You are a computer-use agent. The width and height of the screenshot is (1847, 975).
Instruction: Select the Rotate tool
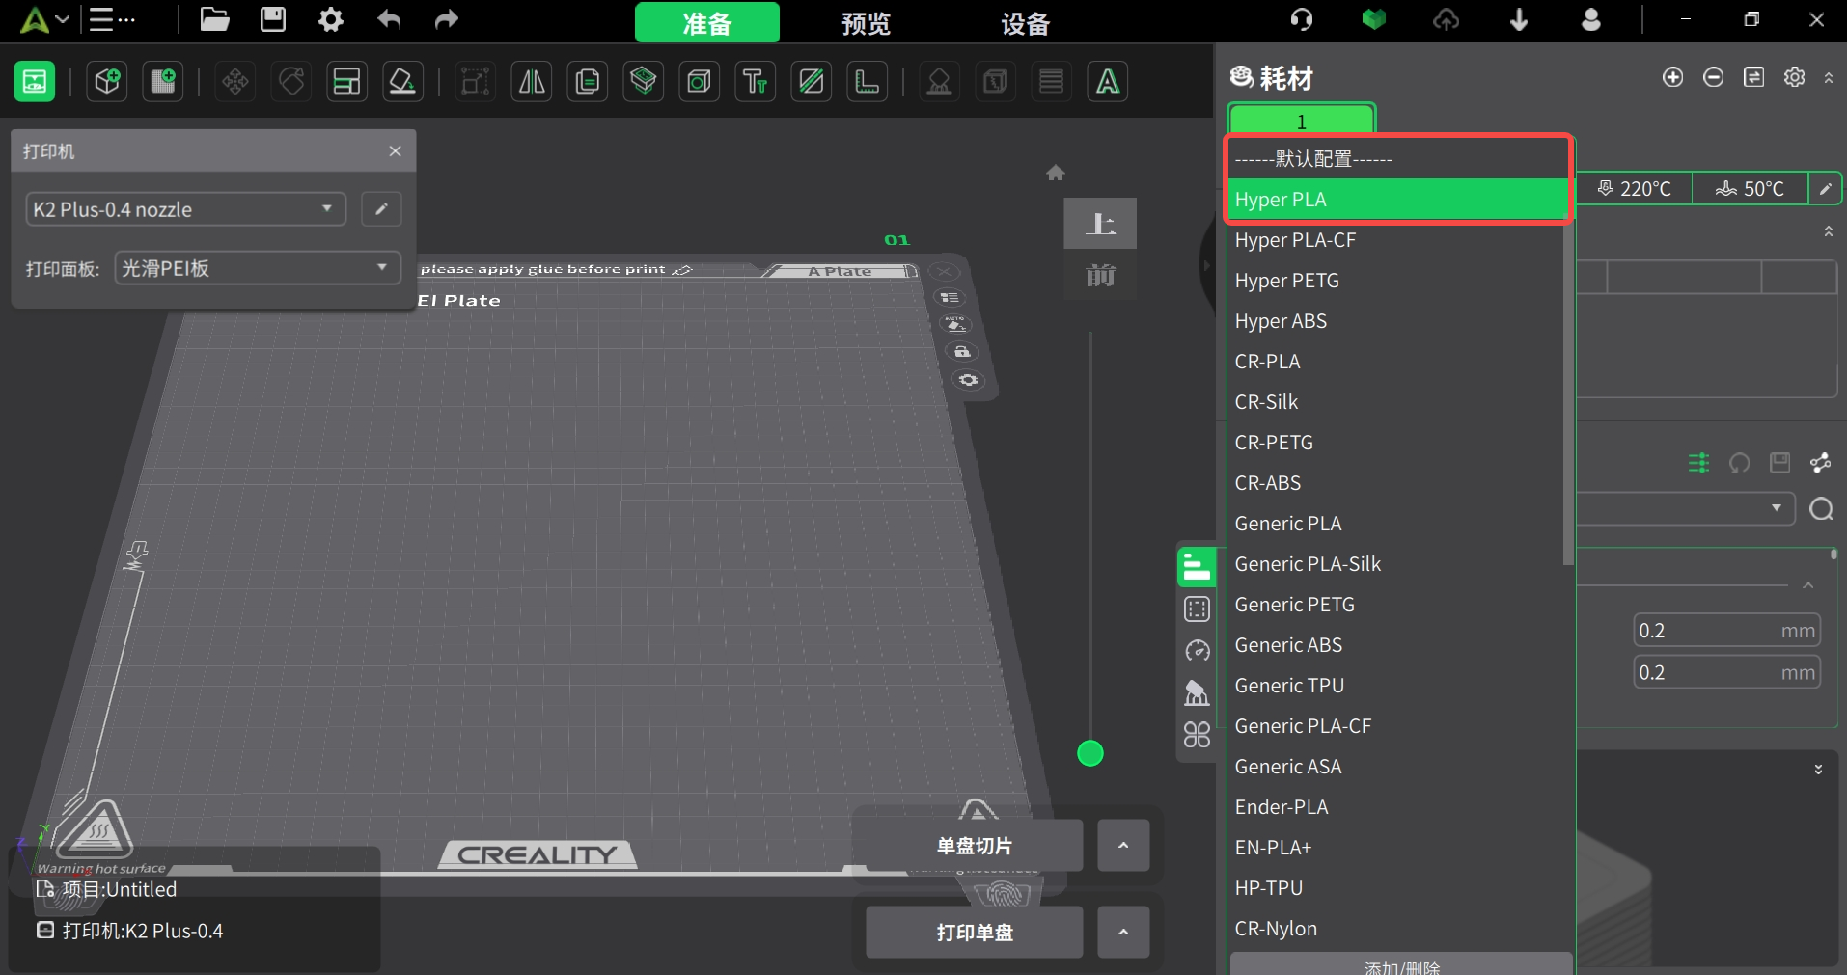(x=291, y=82)
